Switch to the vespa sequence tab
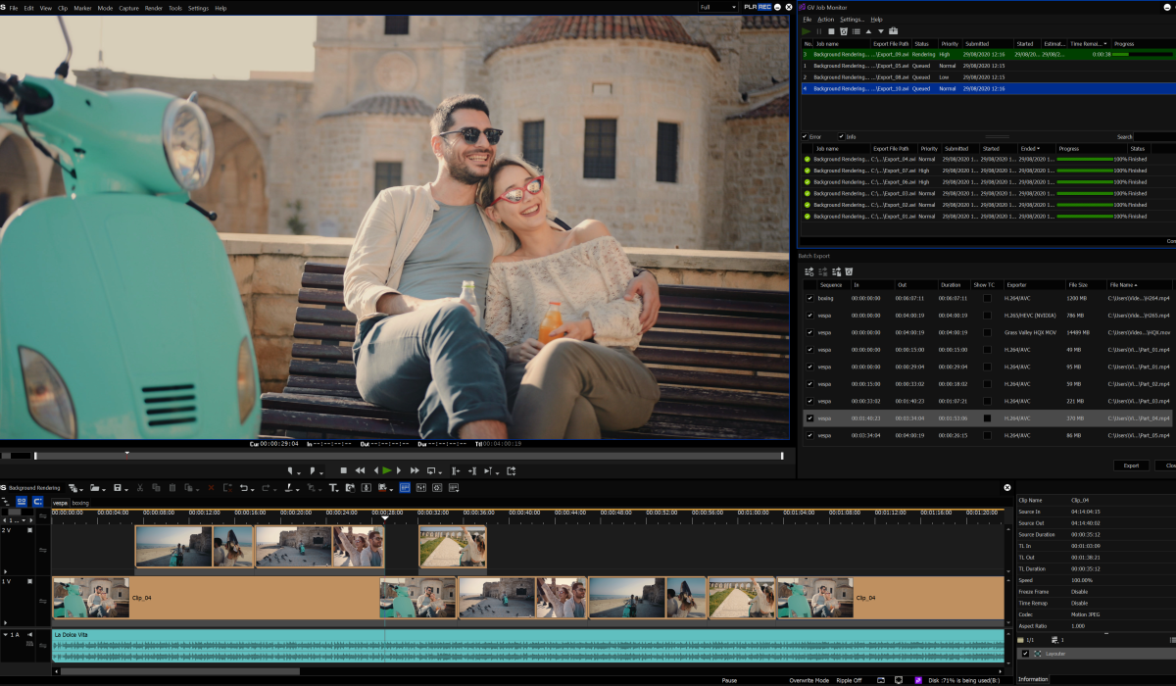 point(60,503)
